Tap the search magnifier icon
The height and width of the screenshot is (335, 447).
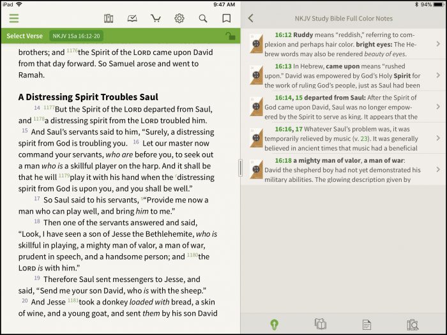pos(203,19)
